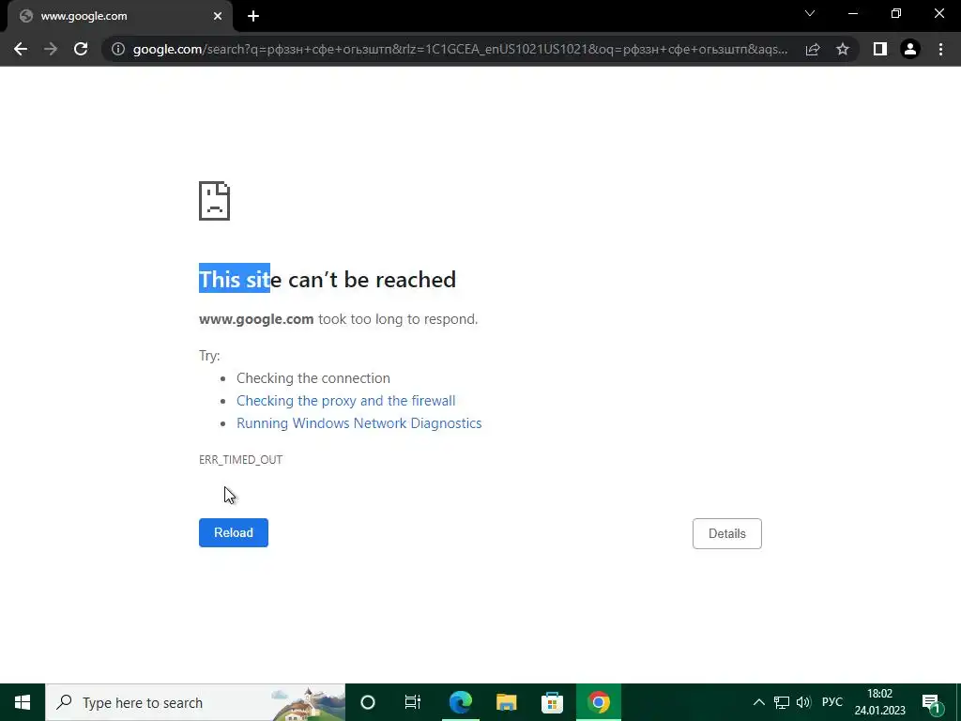Click the 'This site can't be reached' heading

[x=328, y=280]
